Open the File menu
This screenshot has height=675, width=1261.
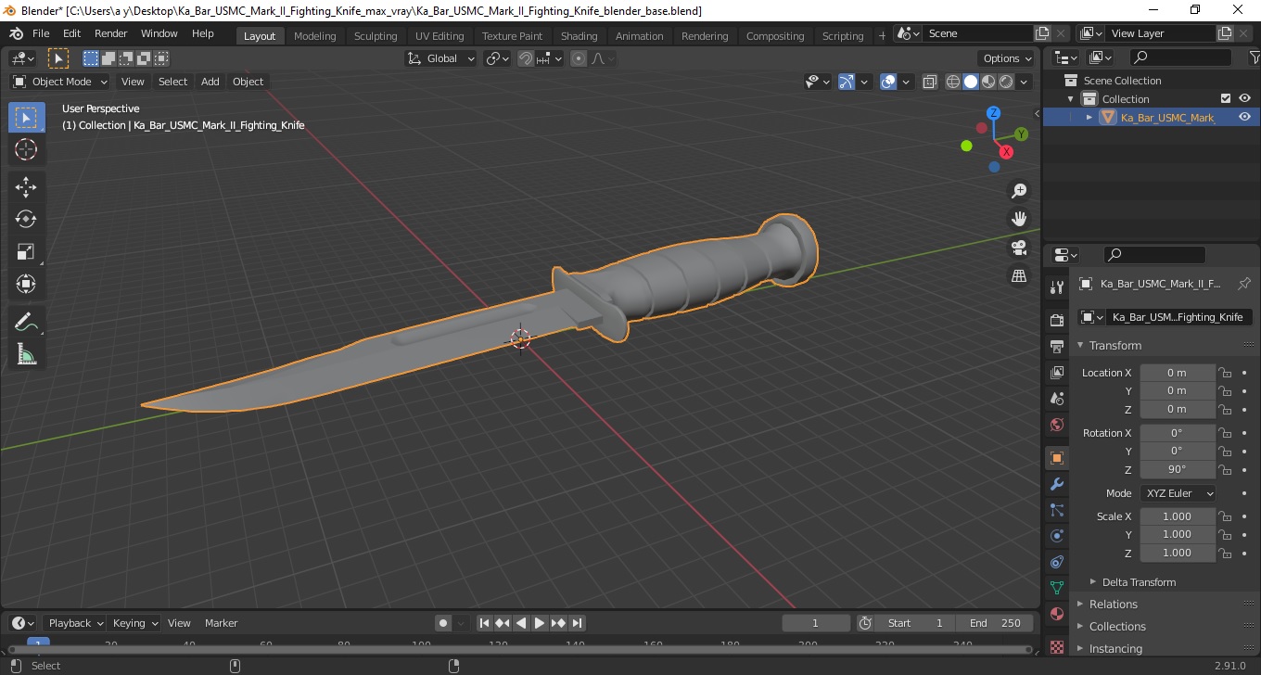tap(41, 33)
